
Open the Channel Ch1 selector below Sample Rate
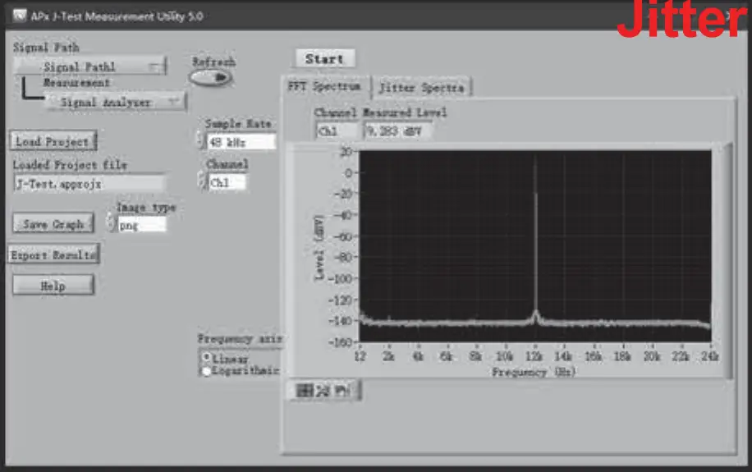click(x=227, y=182)
